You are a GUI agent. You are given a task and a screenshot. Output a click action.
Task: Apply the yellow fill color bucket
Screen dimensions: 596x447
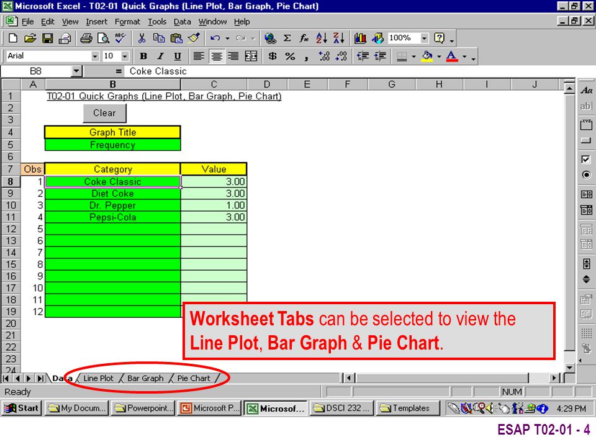[x=427, y=56]
